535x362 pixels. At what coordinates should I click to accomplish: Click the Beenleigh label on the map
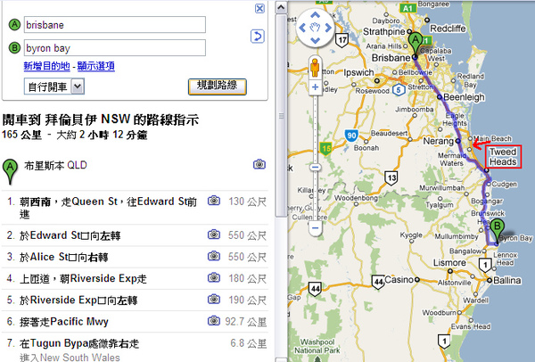[464, 97]
